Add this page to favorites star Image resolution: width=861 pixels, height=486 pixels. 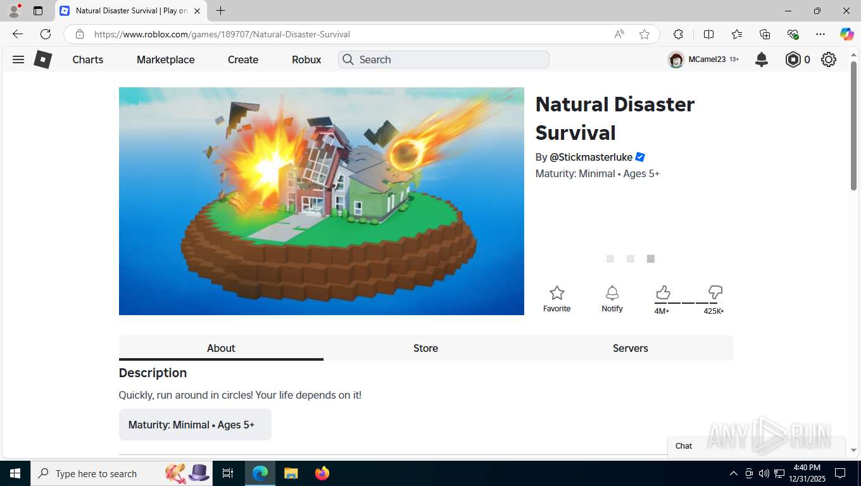click(644, 34)
